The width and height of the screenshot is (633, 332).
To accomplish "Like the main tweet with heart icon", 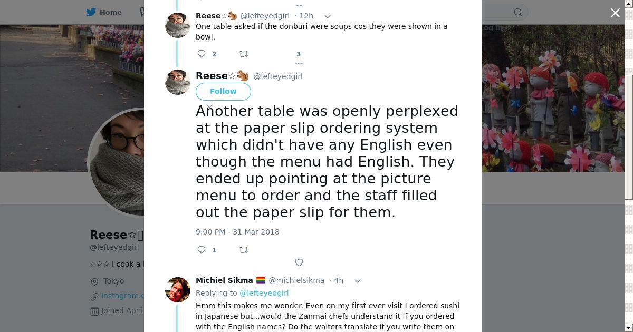I will coord(299,262).
